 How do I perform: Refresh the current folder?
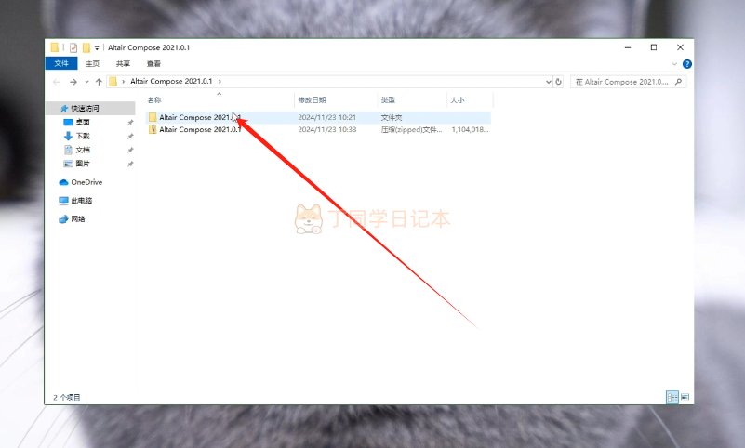[559, 82]
